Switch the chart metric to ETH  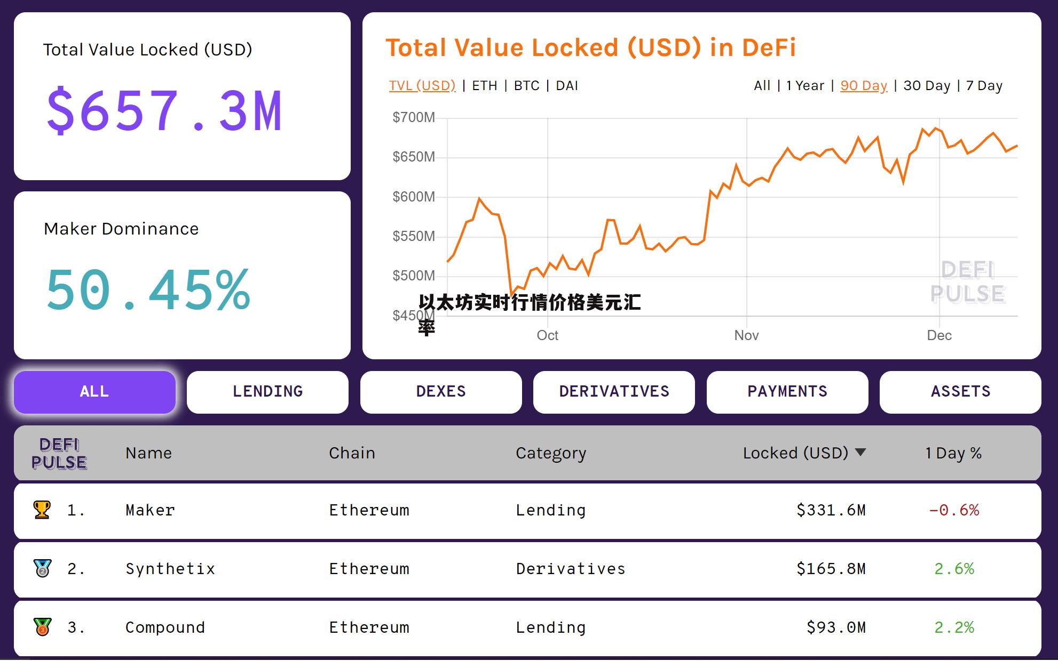485,86
